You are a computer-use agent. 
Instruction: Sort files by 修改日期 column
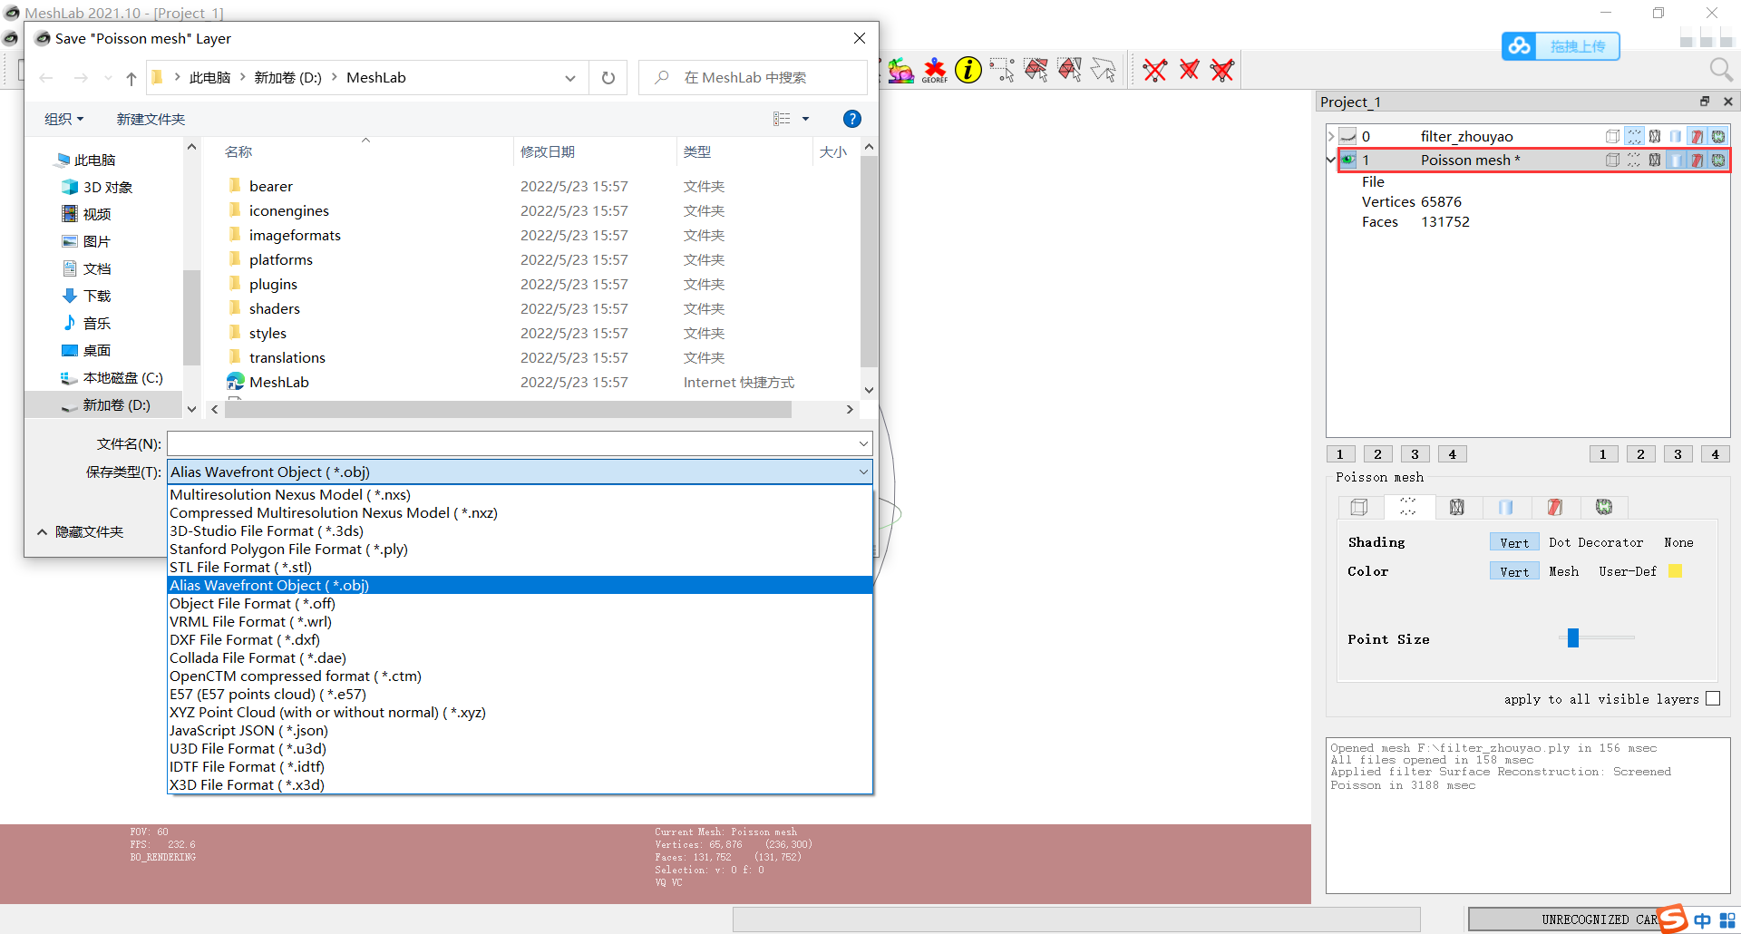pyautogui.click(x=548, y=151)
